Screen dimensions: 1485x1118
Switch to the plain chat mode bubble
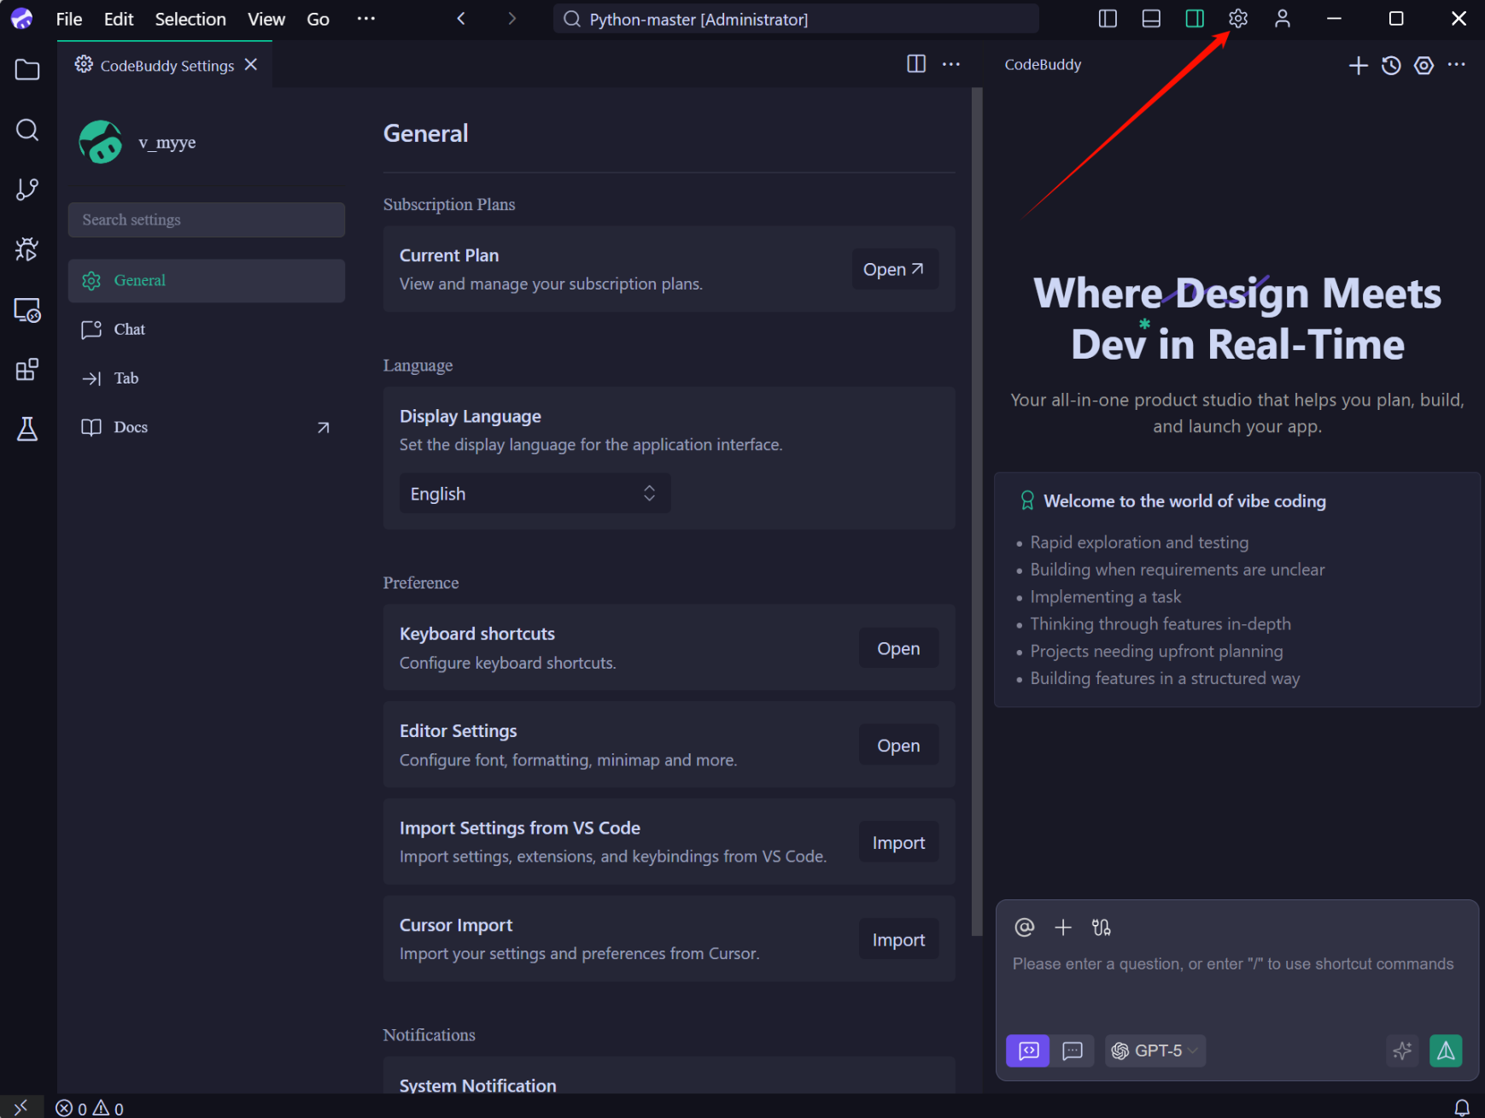point(1073,1051)
